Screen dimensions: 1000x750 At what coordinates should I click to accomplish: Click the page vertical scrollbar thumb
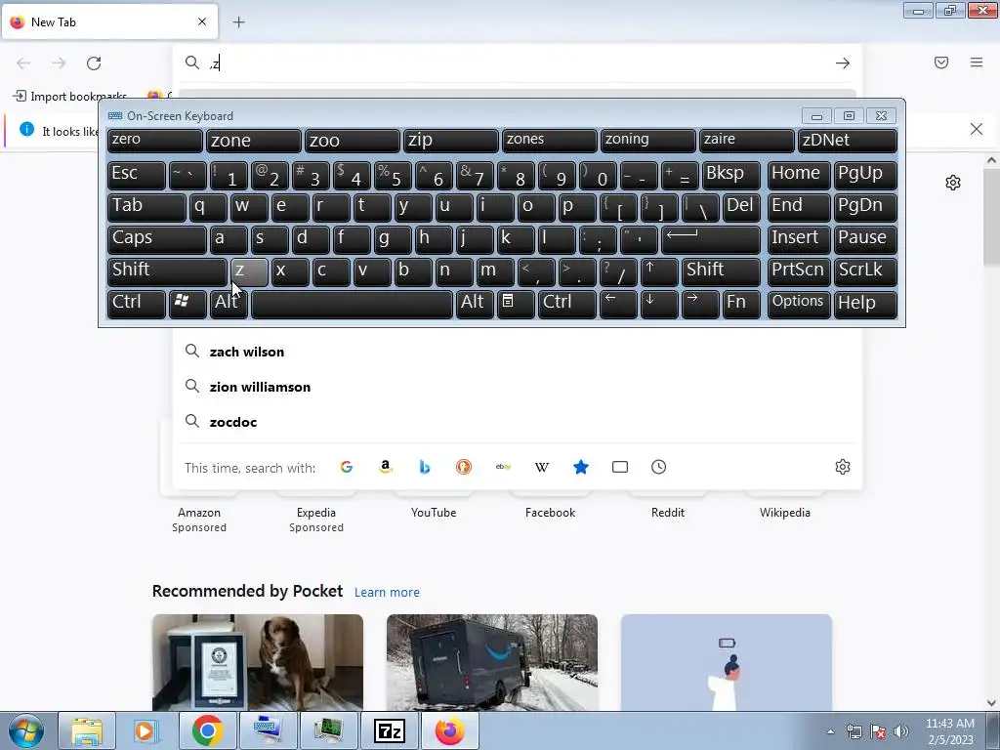pyautogui.click(x=991, y=217)
